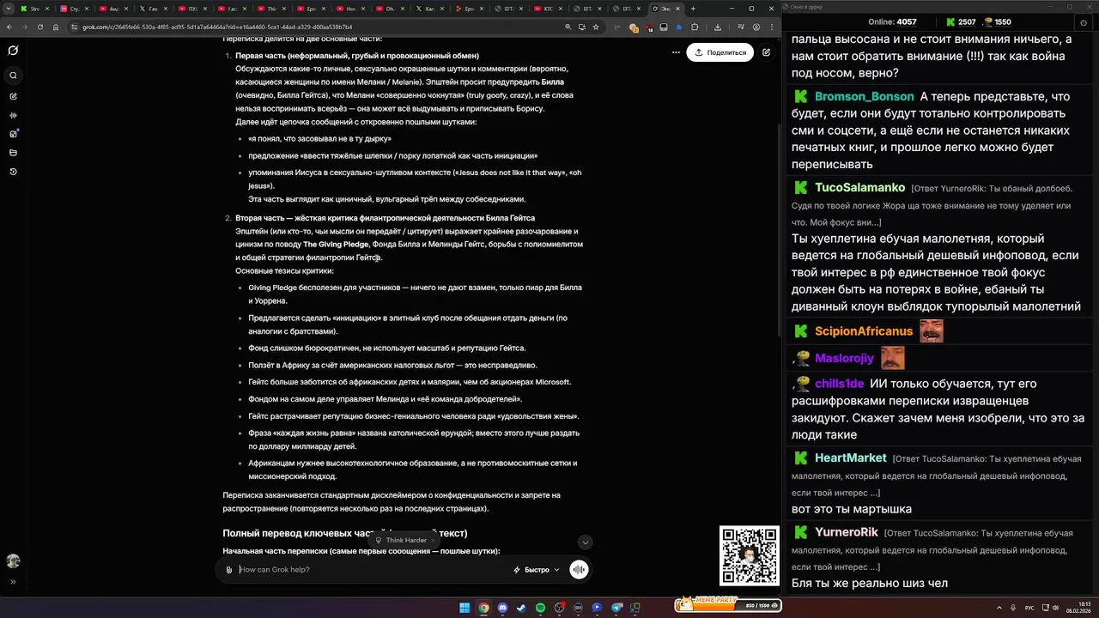
Task: Open Chrome from the taskbar
Action: [x=483, y=608]
